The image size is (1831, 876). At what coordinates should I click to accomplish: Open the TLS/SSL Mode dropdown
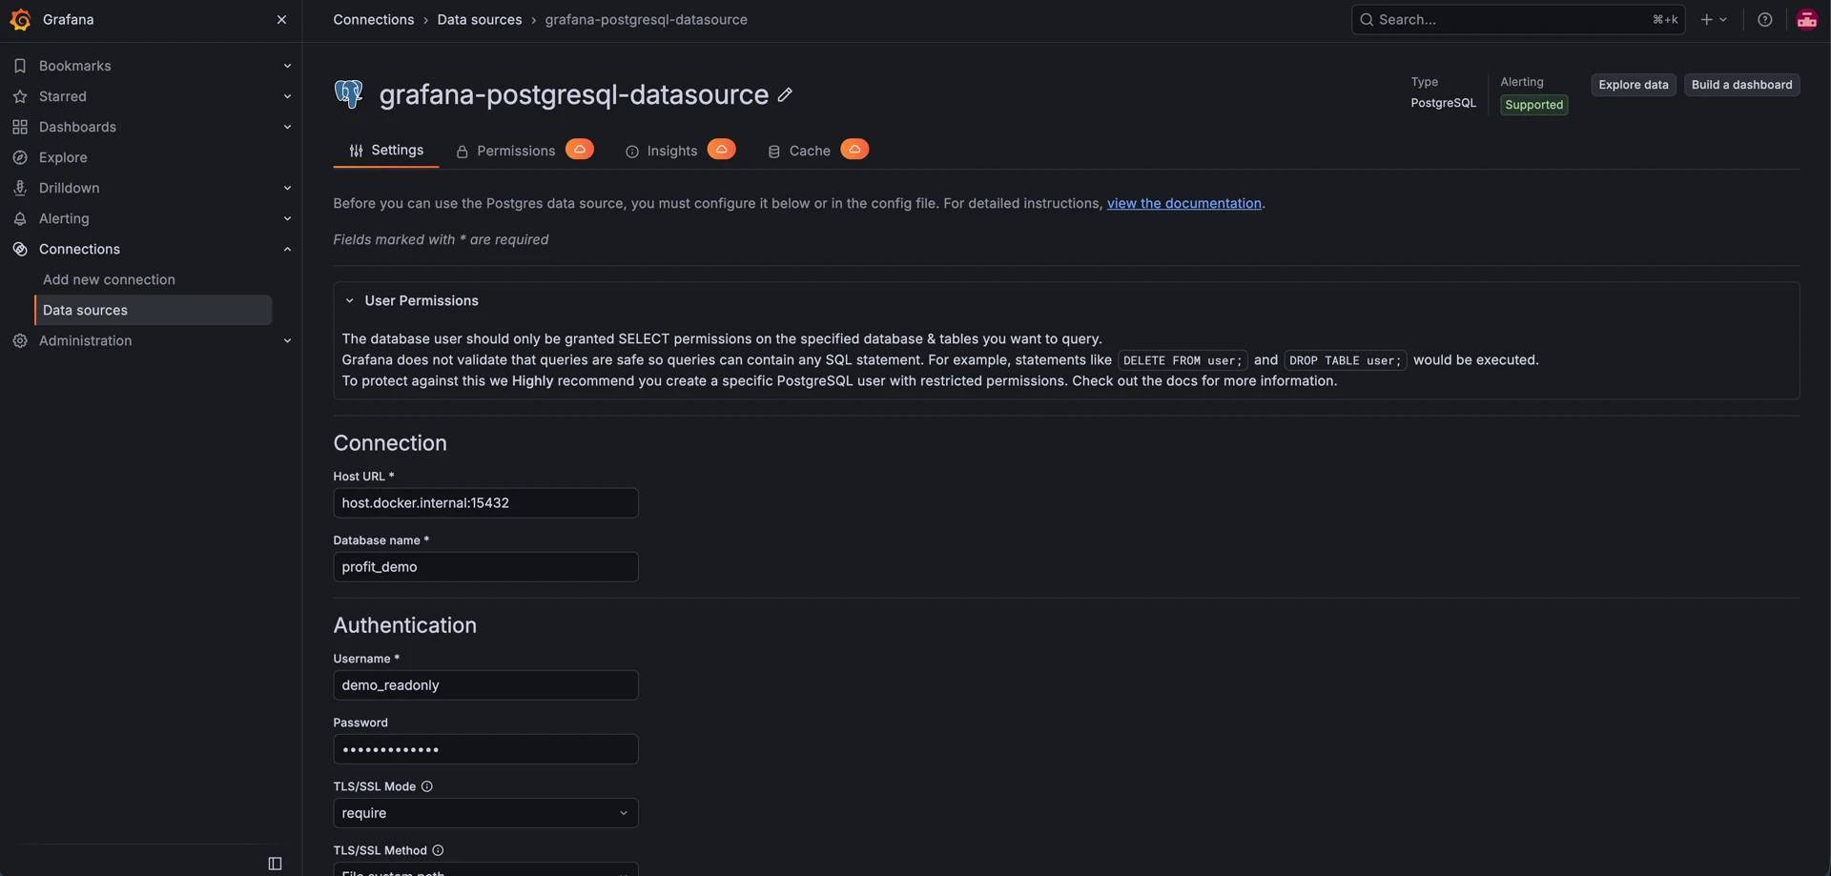click(485, 813)
